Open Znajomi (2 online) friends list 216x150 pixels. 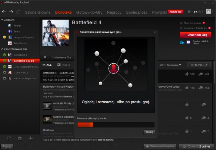pyautogui.click(x=196, y=147)
